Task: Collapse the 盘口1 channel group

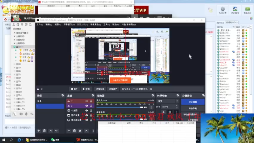Action: click(14, 47)
